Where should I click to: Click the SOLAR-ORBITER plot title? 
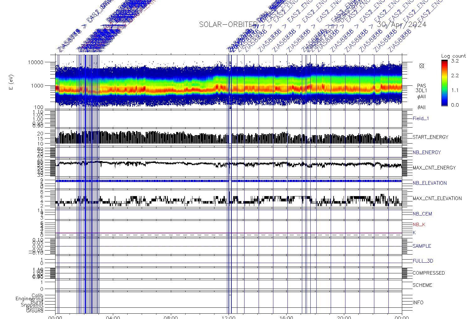pos(228,24)
